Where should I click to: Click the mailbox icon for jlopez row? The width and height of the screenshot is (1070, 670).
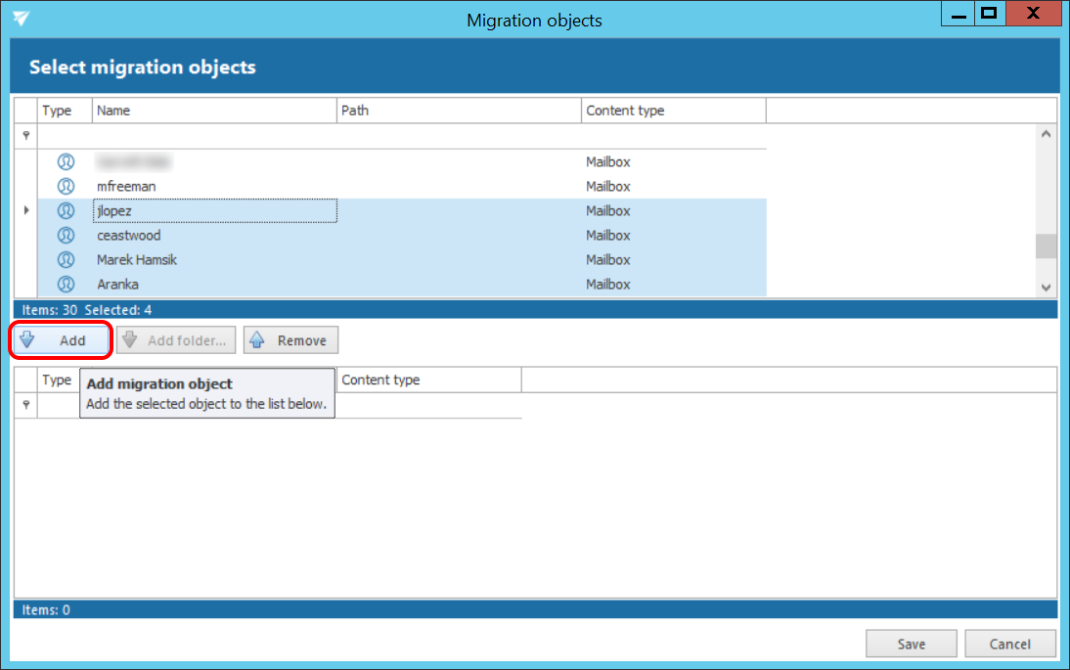(66, 210)
